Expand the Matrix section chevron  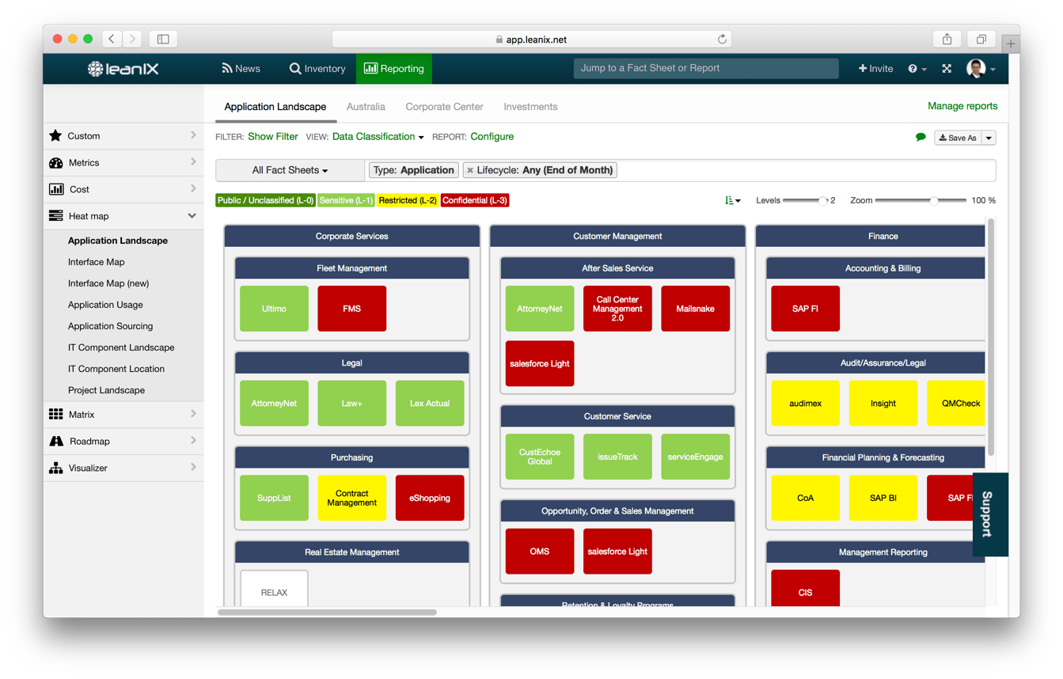[193, 414]
